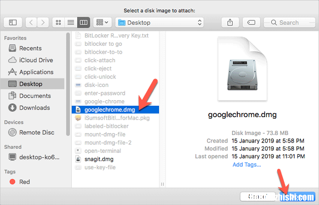Click the red tag color dot
Image resolution: width=319 pixels, height=205 pixels.
point(12,182)
